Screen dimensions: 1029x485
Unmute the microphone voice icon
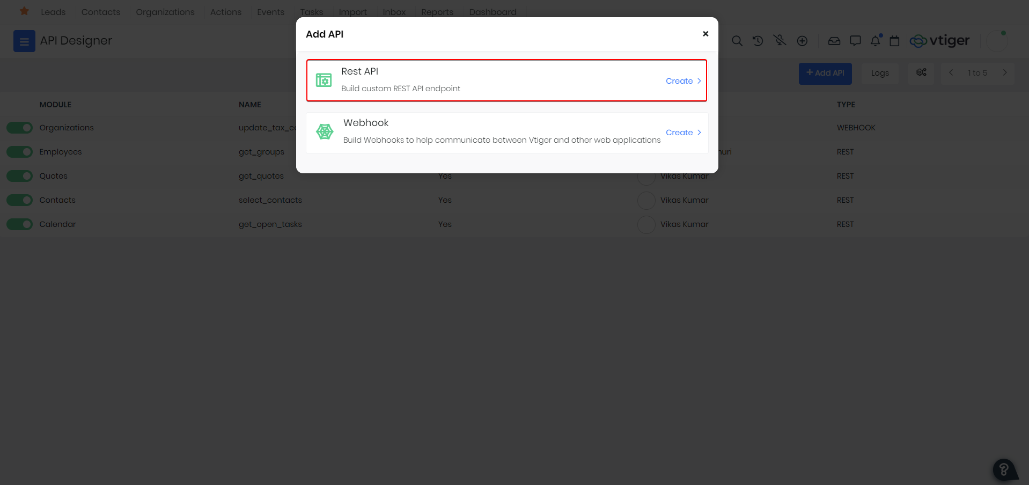780,40
